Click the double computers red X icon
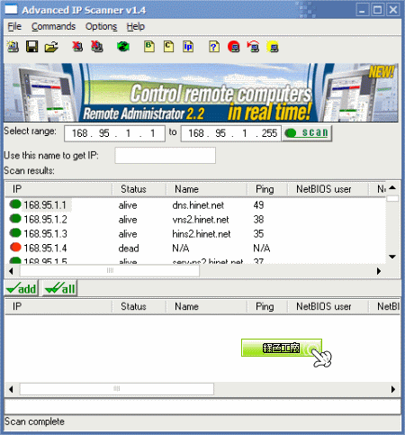 [x=97, y=47]
